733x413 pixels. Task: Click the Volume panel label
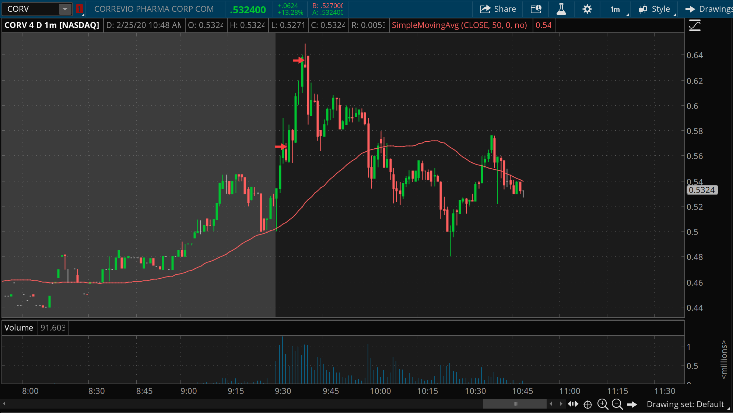pyautogui.click(x=19, y=328)
